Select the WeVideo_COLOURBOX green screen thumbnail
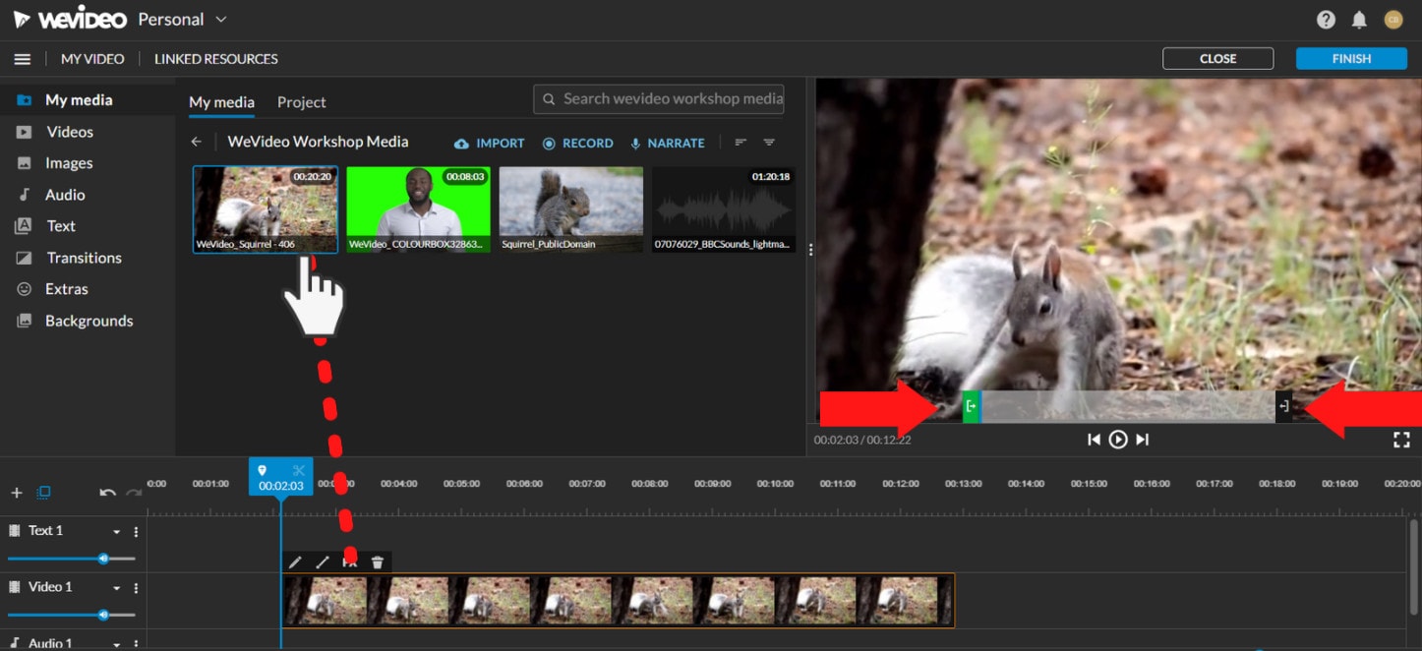 click(x=418, y=209)
